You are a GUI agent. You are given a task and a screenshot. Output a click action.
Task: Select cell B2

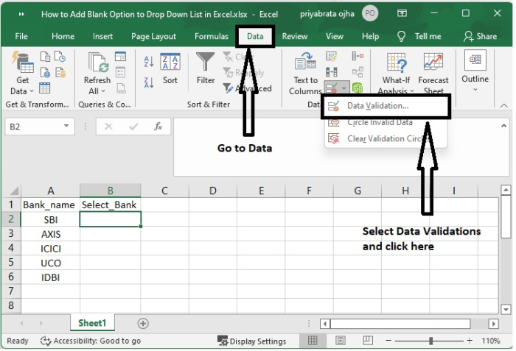(111, 219)
